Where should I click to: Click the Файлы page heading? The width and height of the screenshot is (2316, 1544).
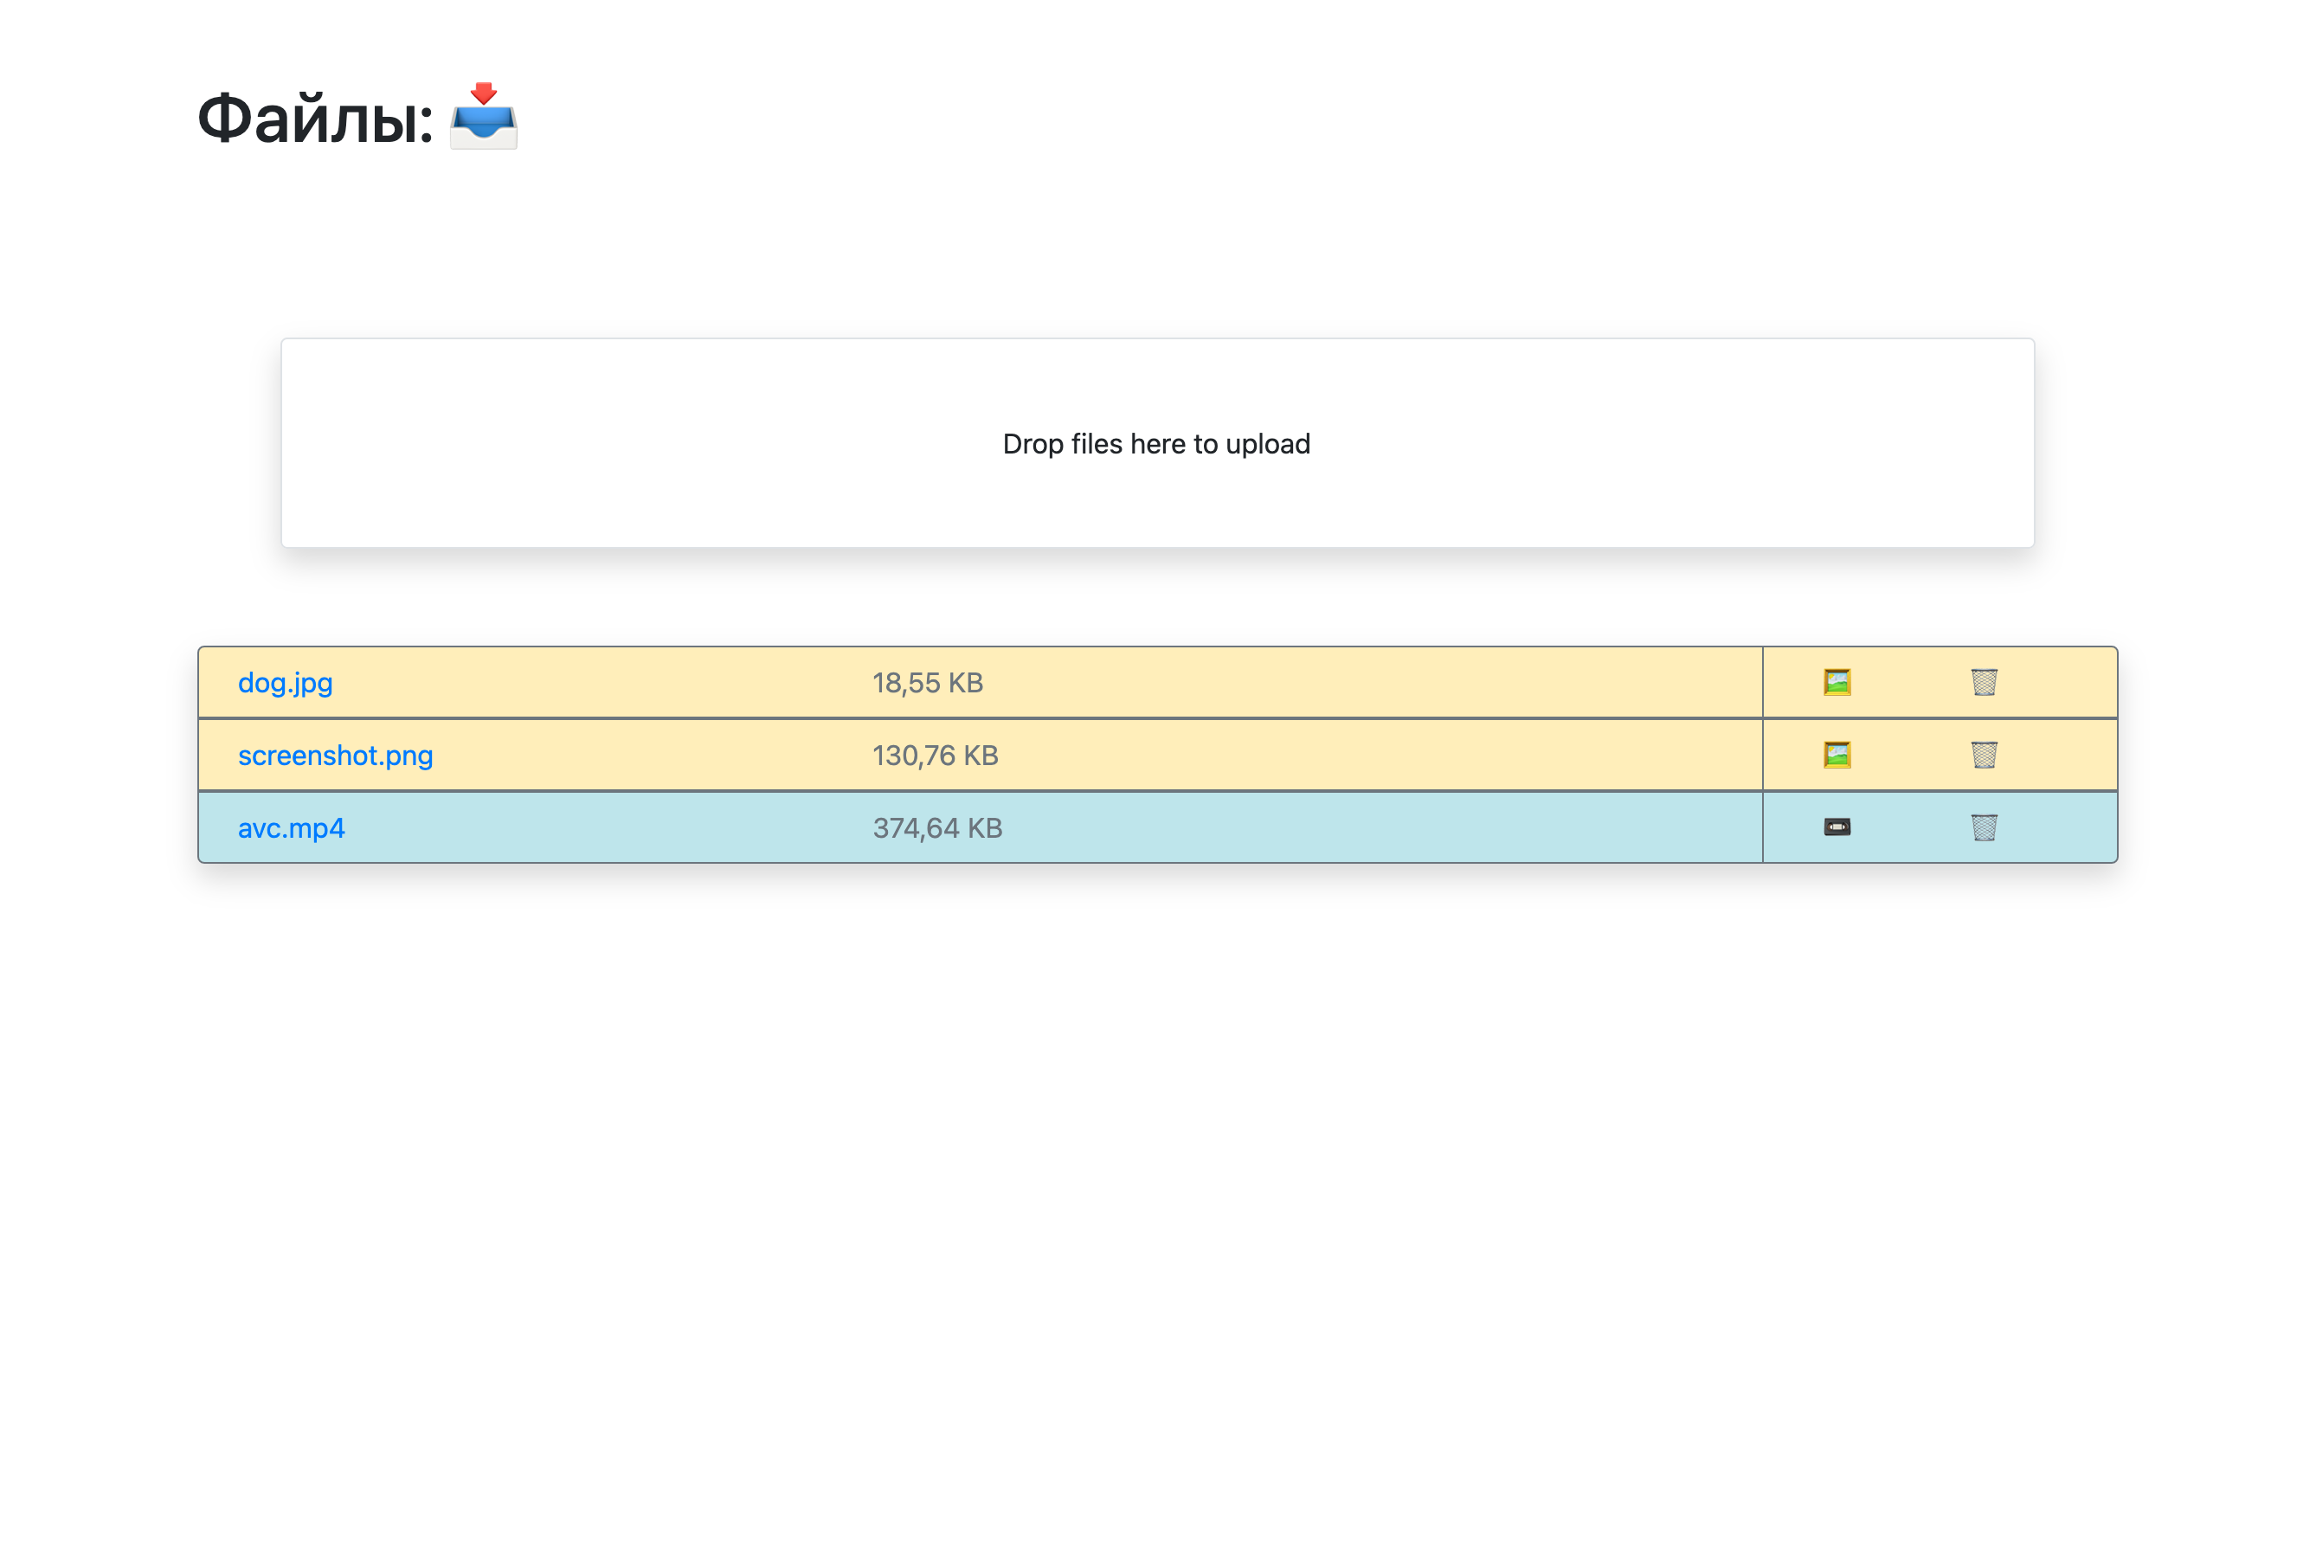click(x=315, y=119)
